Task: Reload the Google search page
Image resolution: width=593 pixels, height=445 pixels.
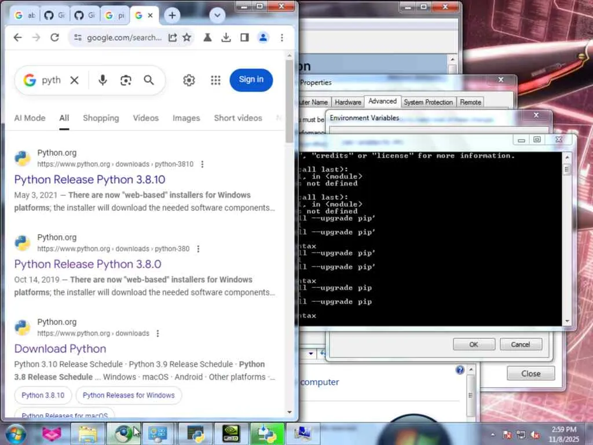Action: [x=55, y=38]
